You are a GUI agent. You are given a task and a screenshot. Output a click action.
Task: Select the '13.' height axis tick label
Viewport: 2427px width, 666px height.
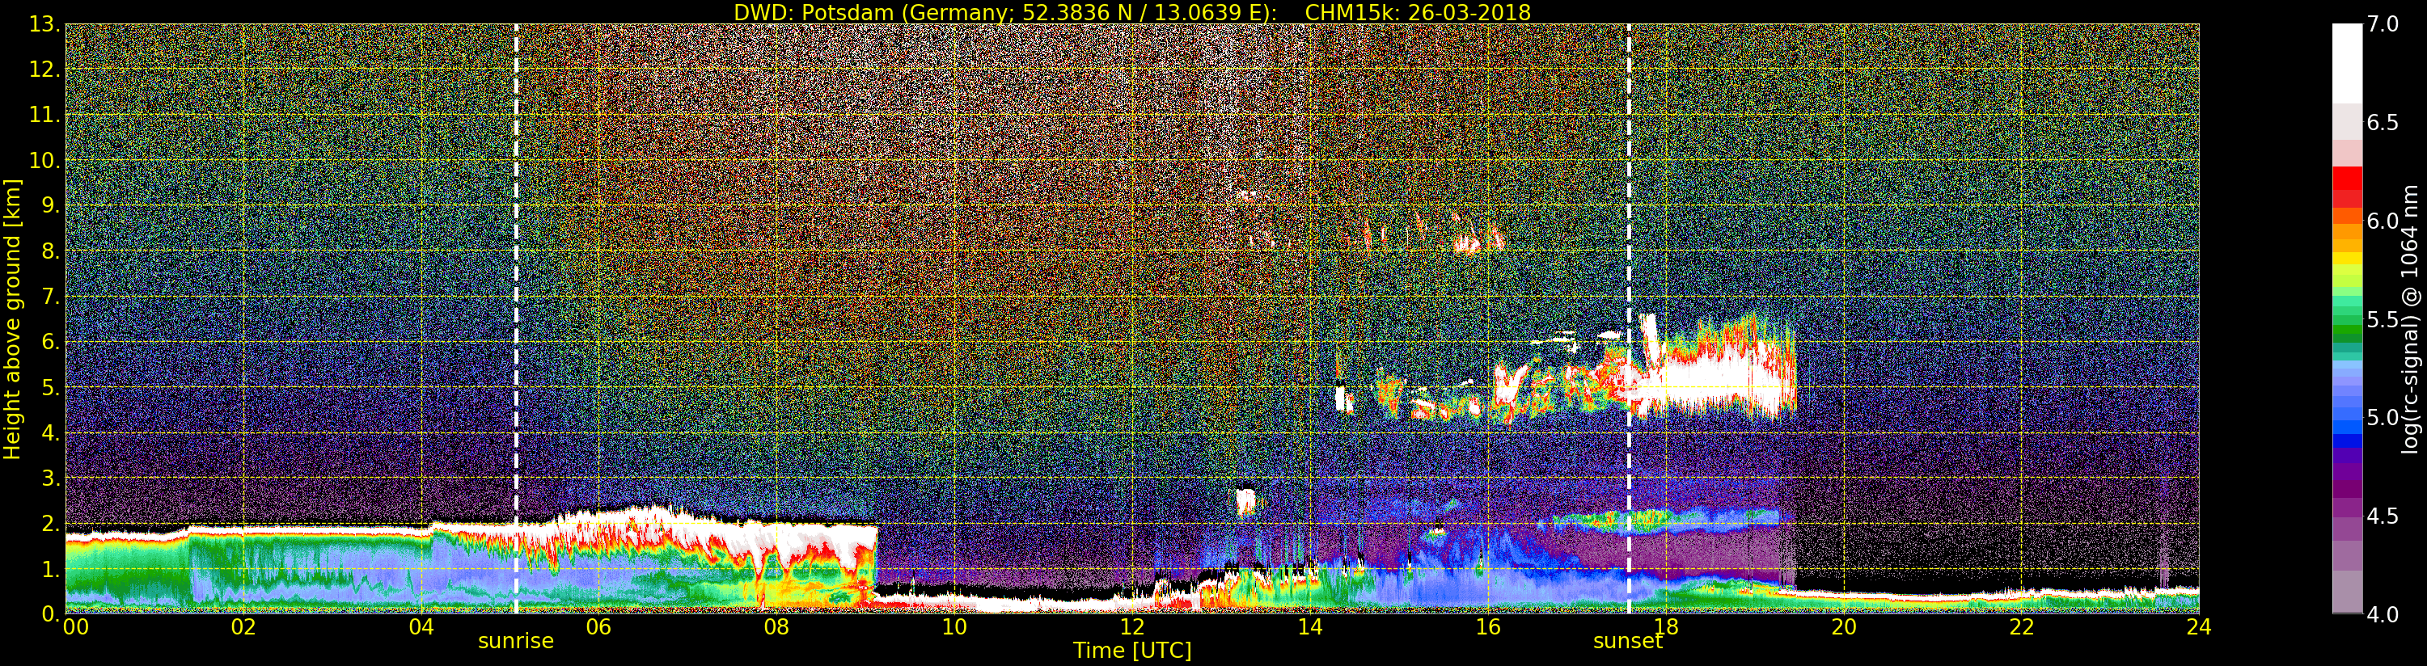45,24
